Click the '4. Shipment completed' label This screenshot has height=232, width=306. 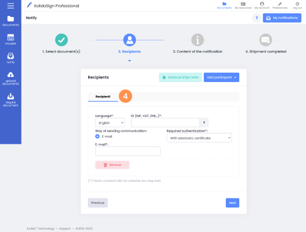pyautogui.click(x=266, y=51)
